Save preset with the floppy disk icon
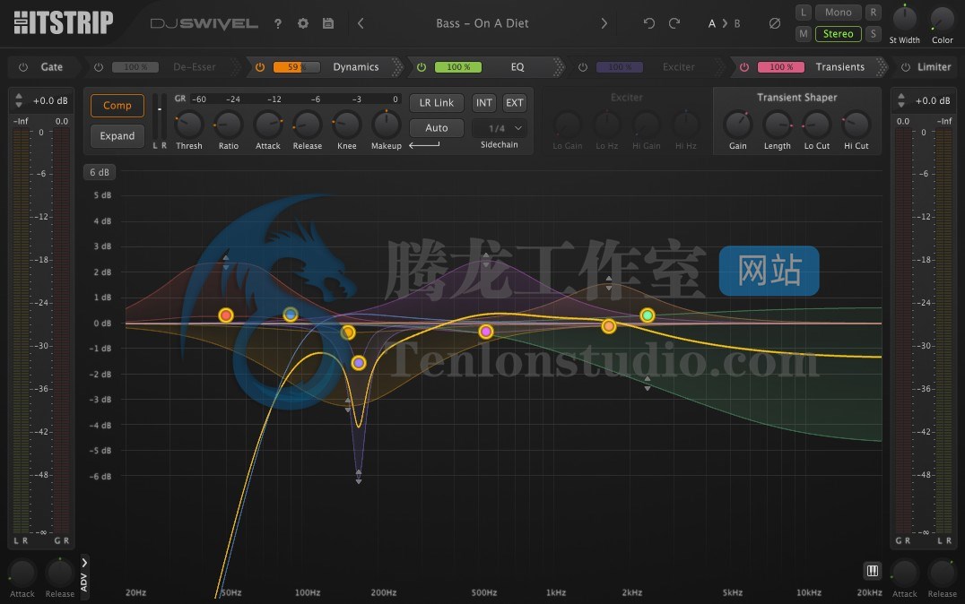The width and height of the screenshot is (965, 604). point(328,24)
